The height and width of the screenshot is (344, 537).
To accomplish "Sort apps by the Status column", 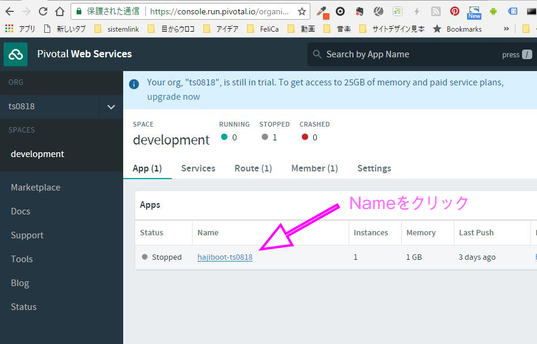I will click(x=151, y=233).
